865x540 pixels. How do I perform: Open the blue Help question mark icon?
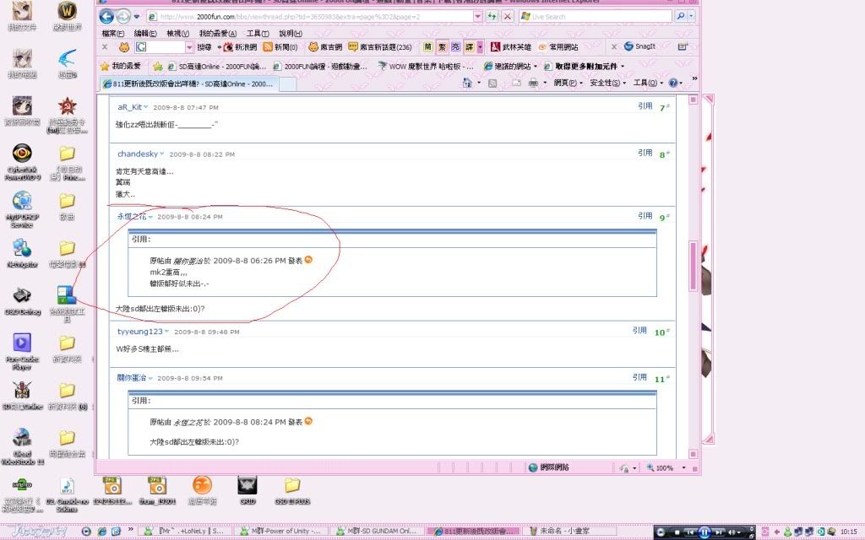pos(673,83)
